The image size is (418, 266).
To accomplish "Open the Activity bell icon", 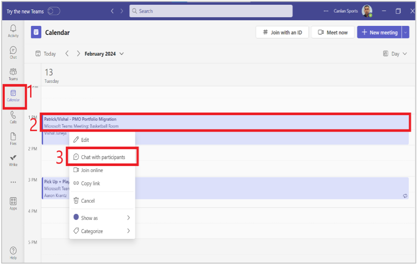I will click(x=13, y=31).
